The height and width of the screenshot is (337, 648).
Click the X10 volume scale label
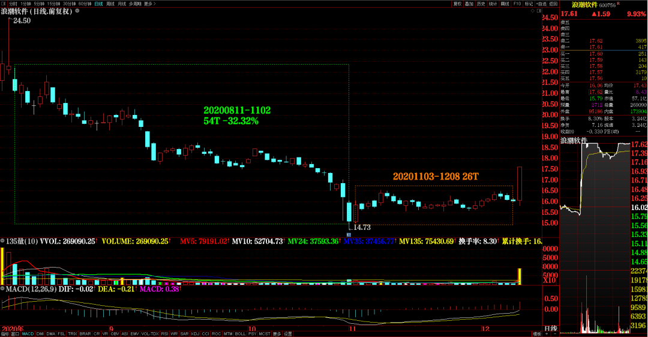pos(549,281)
